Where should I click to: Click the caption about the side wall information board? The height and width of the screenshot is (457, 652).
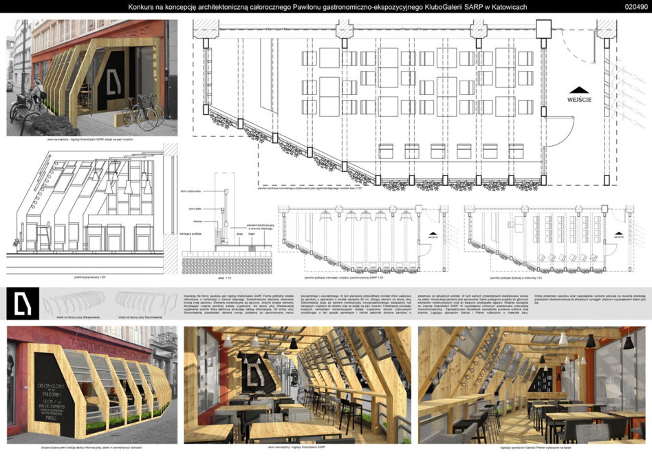pyautogui.click(x=91, y=447)
